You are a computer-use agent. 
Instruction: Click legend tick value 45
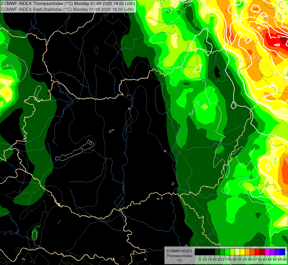click(x=270, y=259)
